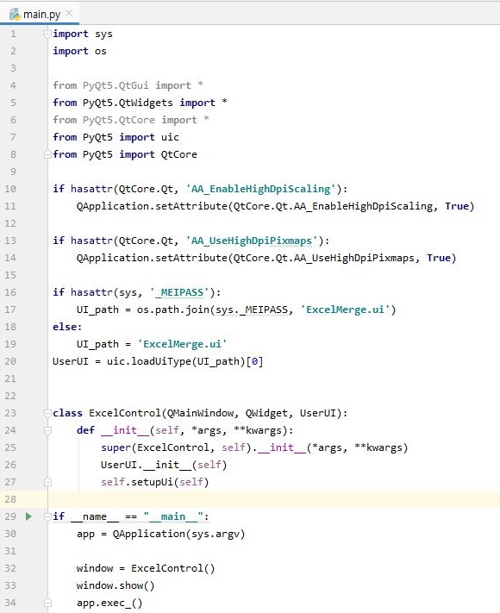Click the word 'sys' on line 1
The width and height of the screenshot is (500, 613).
103,34
